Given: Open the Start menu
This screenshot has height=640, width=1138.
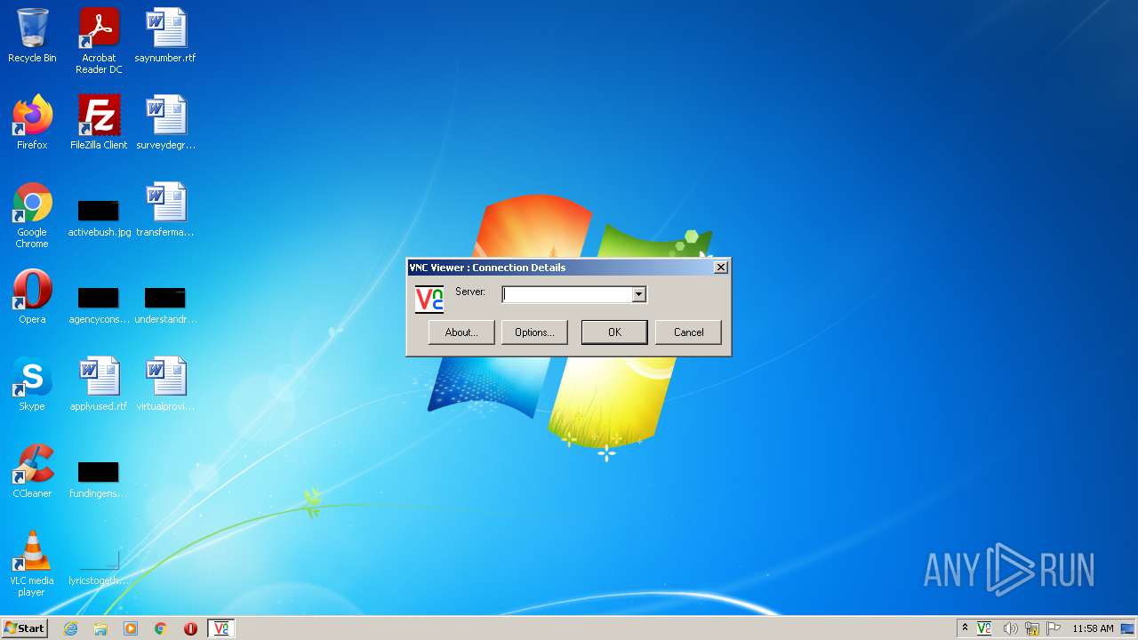Looking at the screenshot, I should pyautogui.click(x=25, y=628).
